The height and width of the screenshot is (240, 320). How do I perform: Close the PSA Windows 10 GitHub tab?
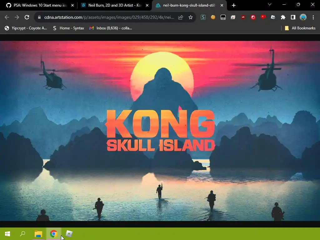tap(72, 5)
